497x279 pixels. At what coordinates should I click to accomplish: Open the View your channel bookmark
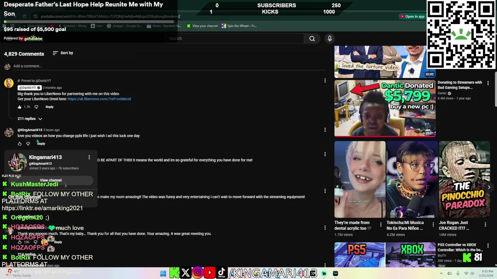[202, 26]
